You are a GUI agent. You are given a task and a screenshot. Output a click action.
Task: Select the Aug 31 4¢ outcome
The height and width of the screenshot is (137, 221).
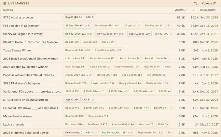click(x=107, y=42)
